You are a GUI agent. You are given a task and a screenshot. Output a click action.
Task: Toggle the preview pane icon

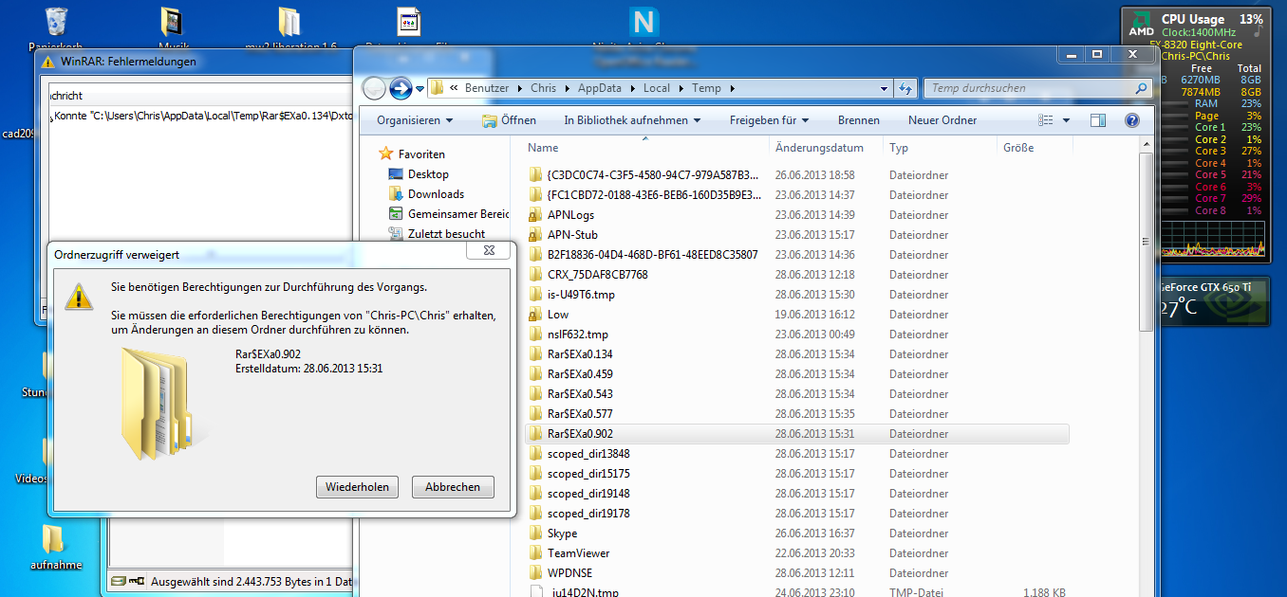[1098, 120]
